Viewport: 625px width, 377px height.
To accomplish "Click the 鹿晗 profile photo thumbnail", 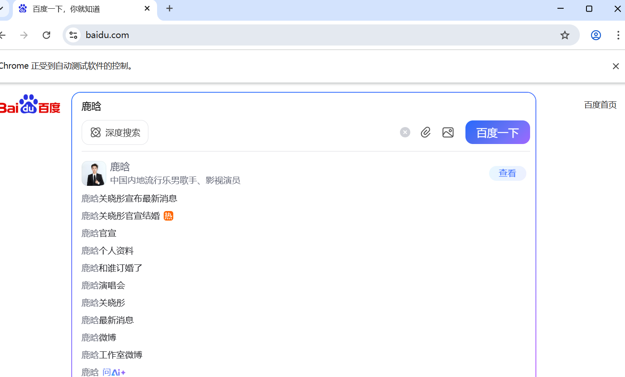I will [94, 173].
